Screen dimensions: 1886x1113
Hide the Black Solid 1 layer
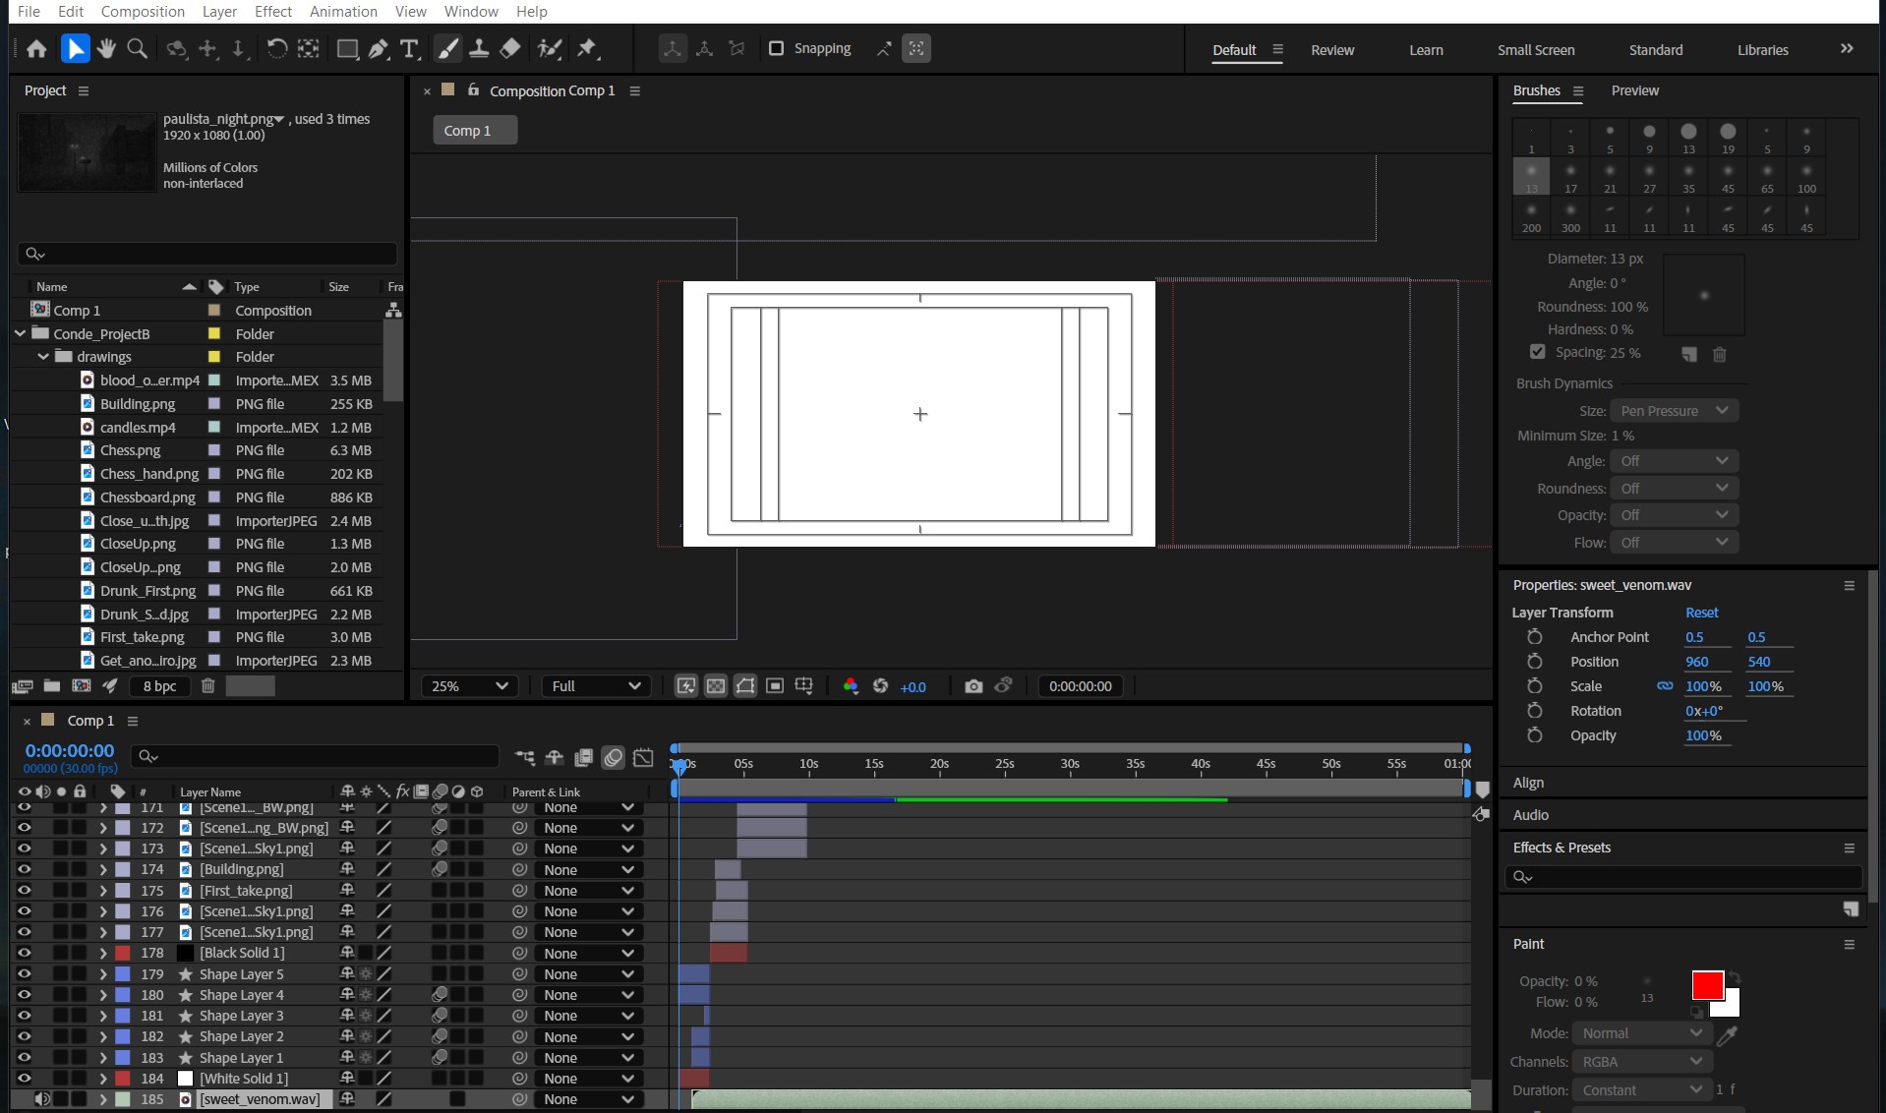pos(24,953)
